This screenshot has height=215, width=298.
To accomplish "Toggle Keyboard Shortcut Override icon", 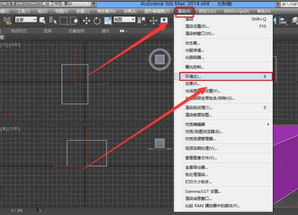I will (x=164, y=20).
